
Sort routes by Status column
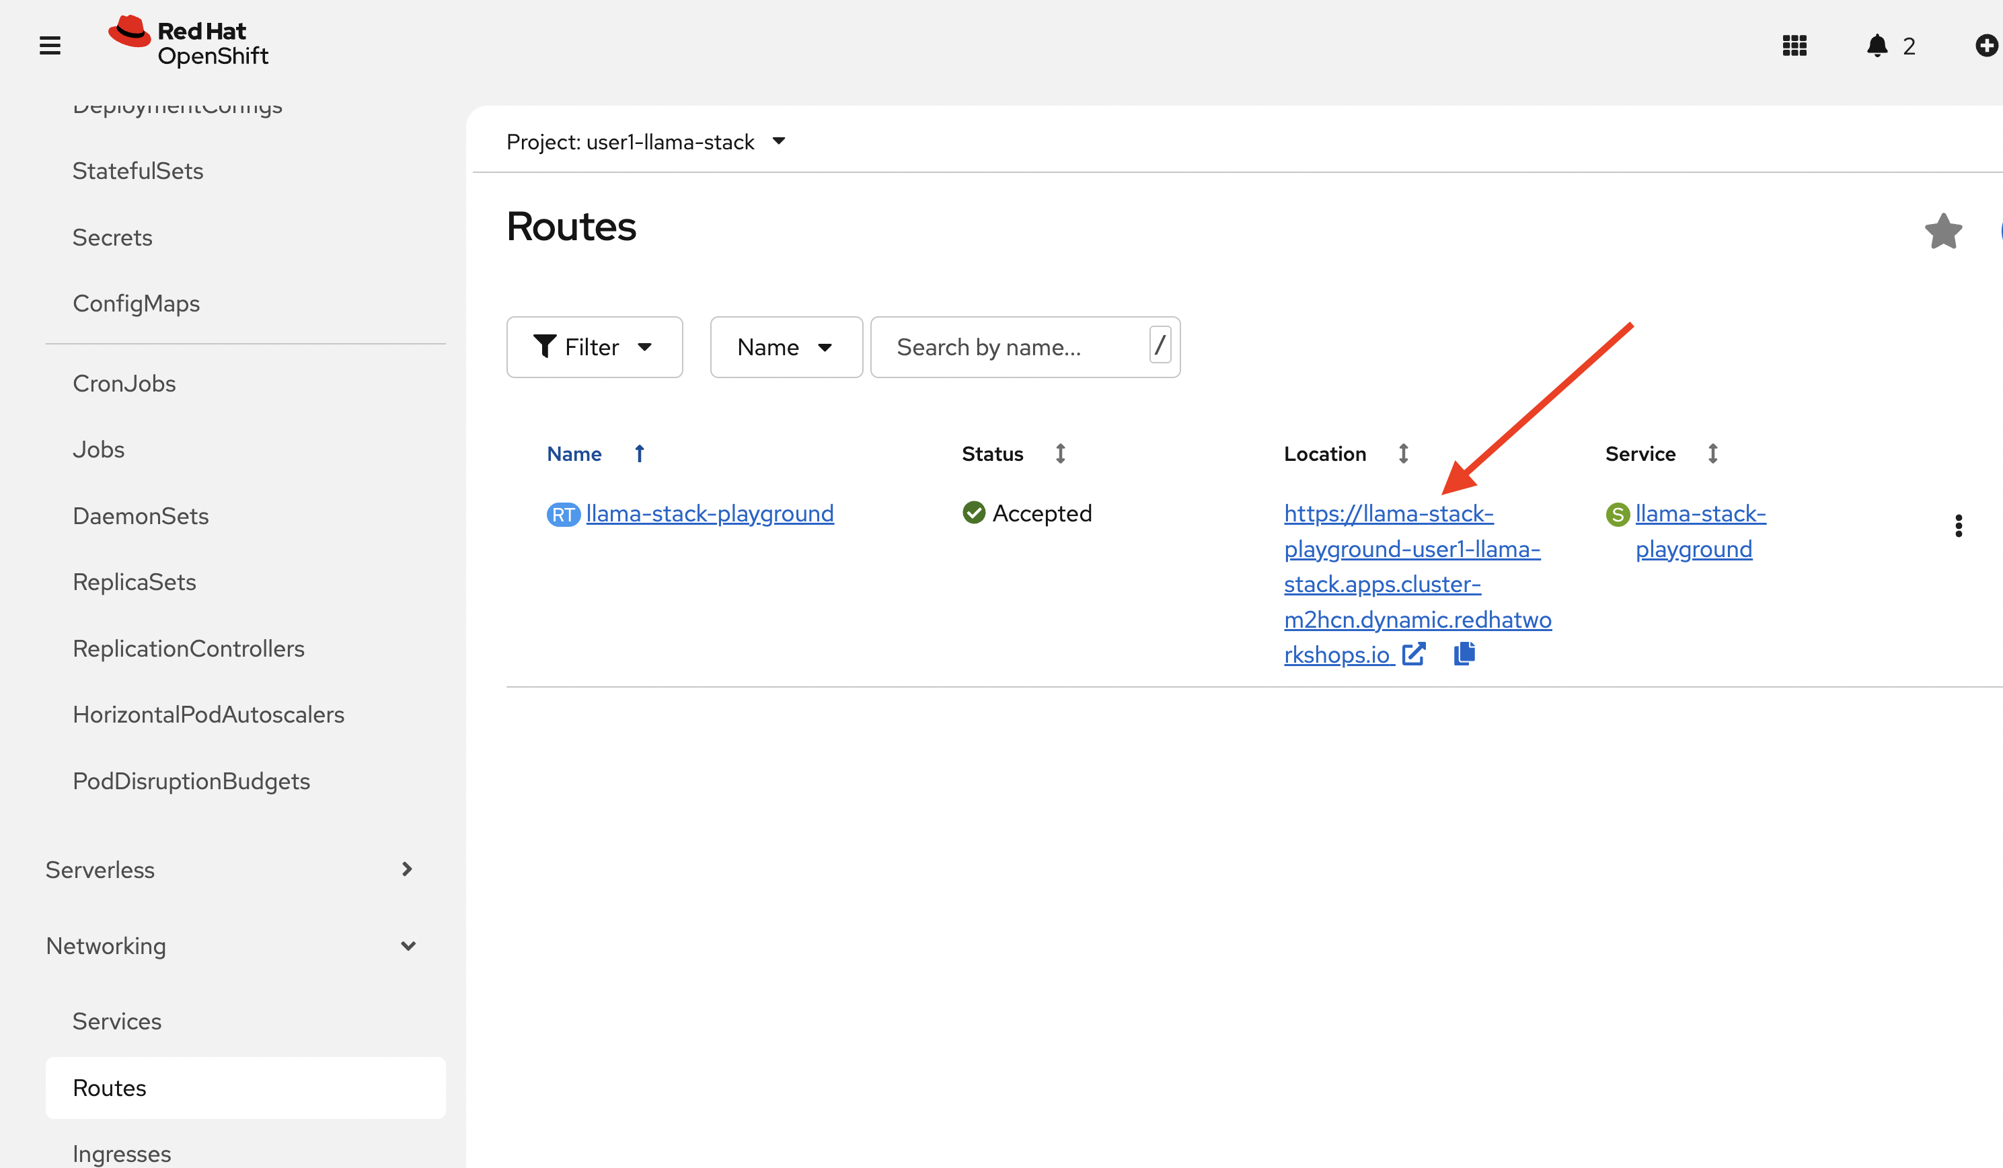click(x=993, y=453)
